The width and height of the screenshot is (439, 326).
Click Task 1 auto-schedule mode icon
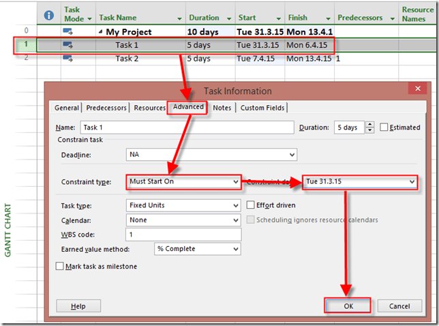click(x=68, y=45)
